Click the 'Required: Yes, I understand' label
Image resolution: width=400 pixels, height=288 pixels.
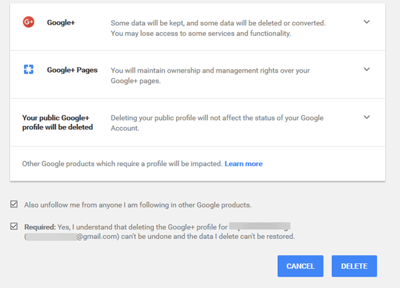pyautogui.click(x=159, y=231)
